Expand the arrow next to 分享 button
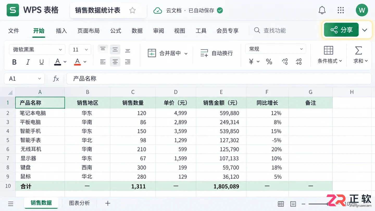The width and height of the screenshot is (375, 211). [x=365, y=30]
